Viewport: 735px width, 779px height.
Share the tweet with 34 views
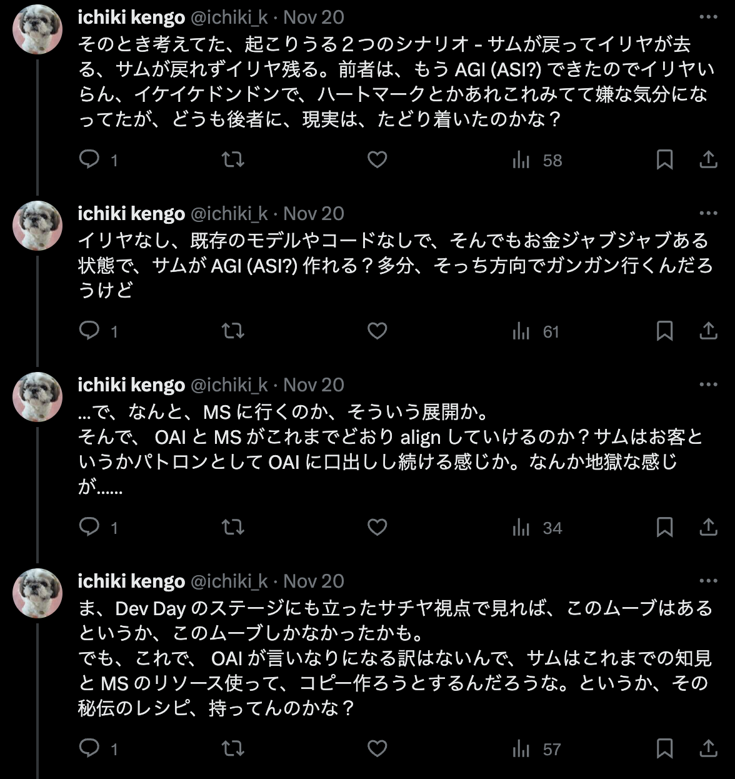[708, 527]
